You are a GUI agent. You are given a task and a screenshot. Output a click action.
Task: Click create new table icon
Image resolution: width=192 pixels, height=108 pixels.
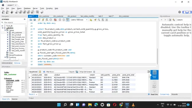click(x=21, y=12)
